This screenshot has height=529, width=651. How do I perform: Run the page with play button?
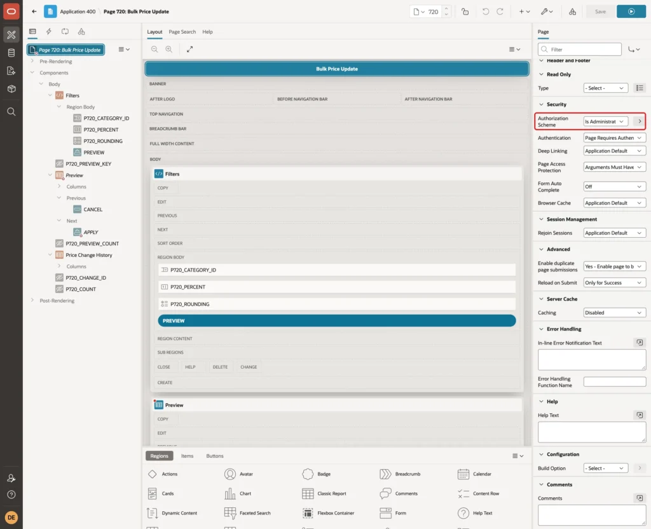pyautogui.click(x=631, y=11)
